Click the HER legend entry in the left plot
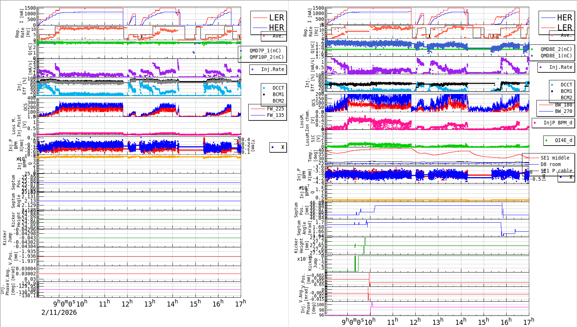Image resolution: width=577 pixels, height=327 pixels. tap(276, 28)
